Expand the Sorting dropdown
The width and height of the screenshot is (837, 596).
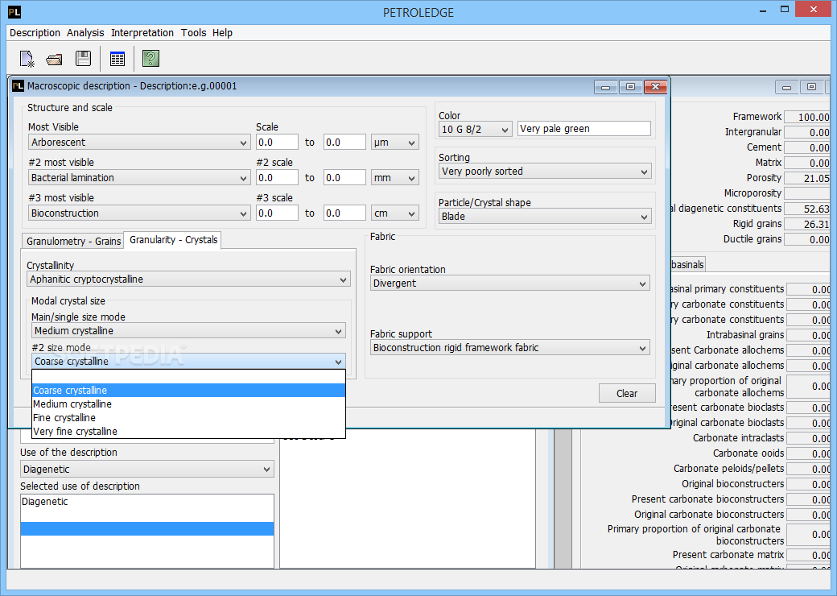tap(545, 172)
